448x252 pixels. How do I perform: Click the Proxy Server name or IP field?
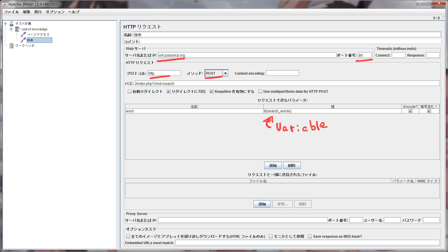coord(243,220)
